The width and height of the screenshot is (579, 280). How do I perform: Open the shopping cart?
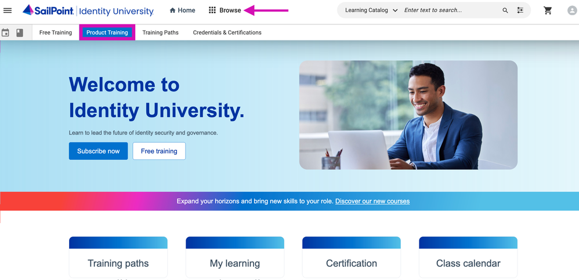(x=548, y=10)
